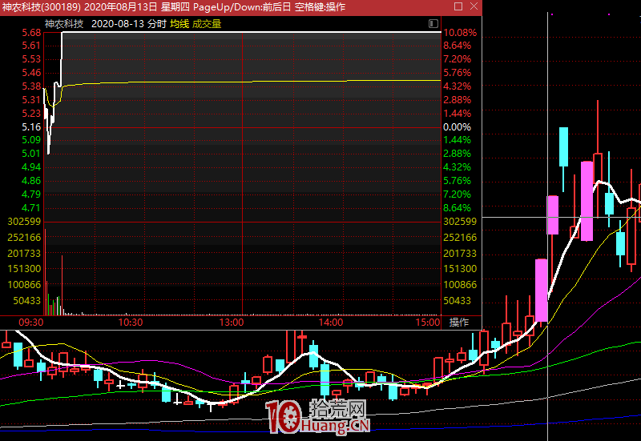The width and height of the screenshot is (641, 441).
Task: Click the right-side 201733 volume label
Action: tap(460, 253)
